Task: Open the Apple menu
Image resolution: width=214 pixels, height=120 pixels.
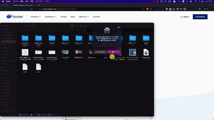Action: (3, 1)
